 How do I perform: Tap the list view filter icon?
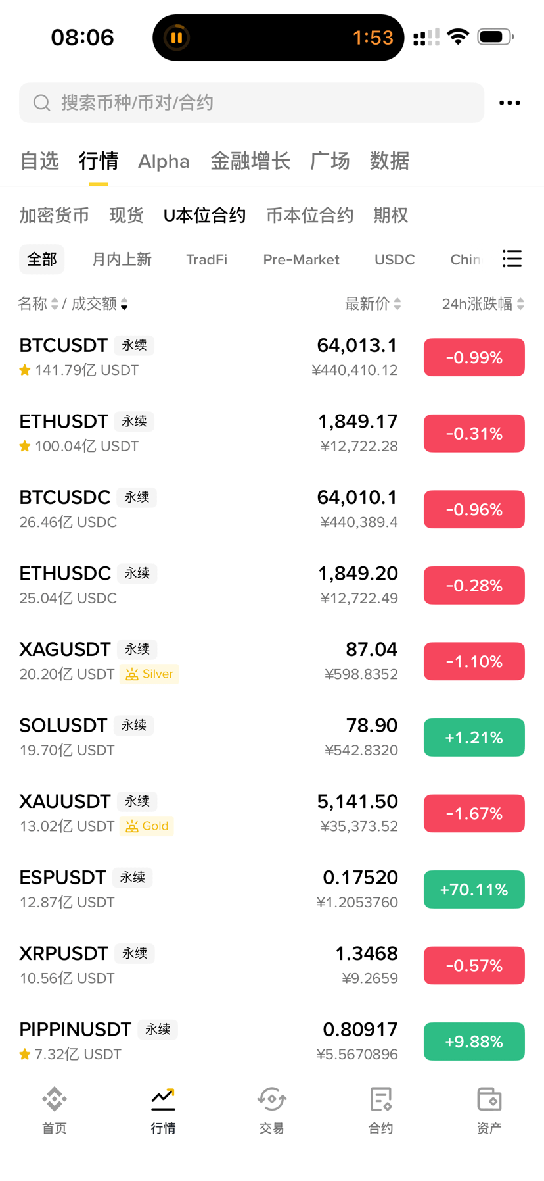pos(512,259)
